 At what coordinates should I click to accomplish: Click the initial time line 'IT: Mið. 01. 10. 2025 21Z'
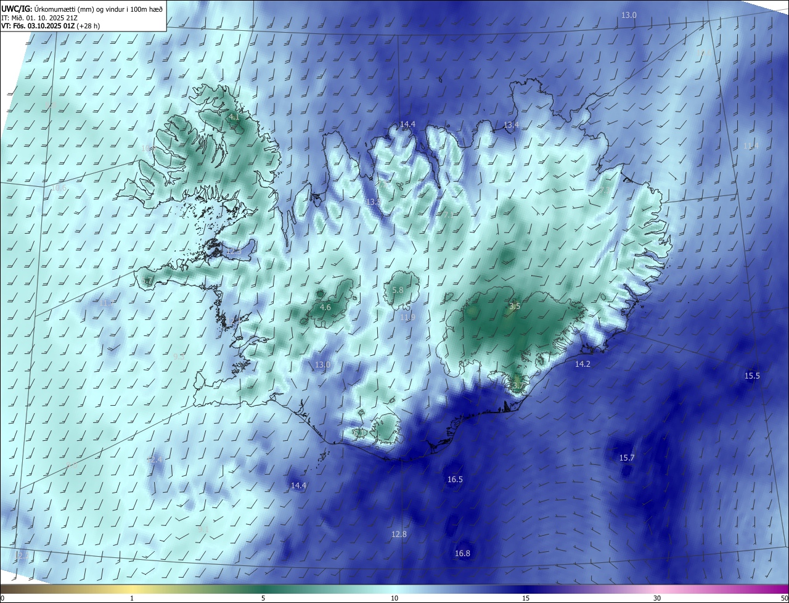click(39, 17)
